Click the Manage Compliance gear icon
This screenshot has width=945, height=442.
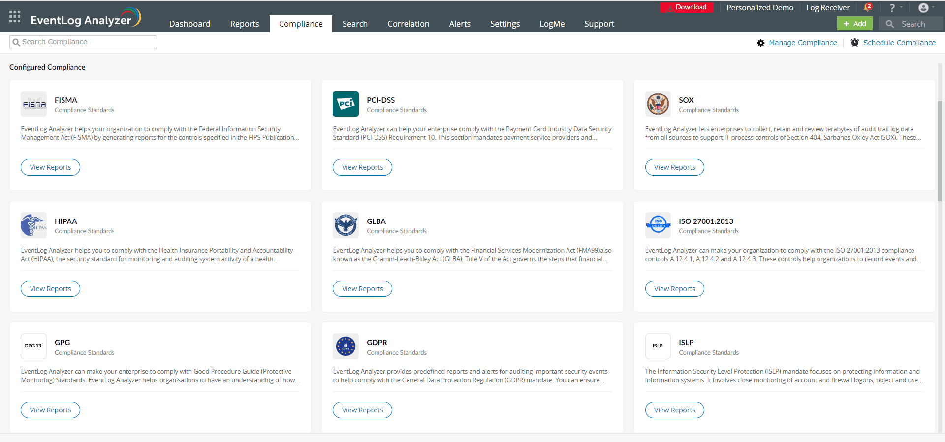click(761, 43)
